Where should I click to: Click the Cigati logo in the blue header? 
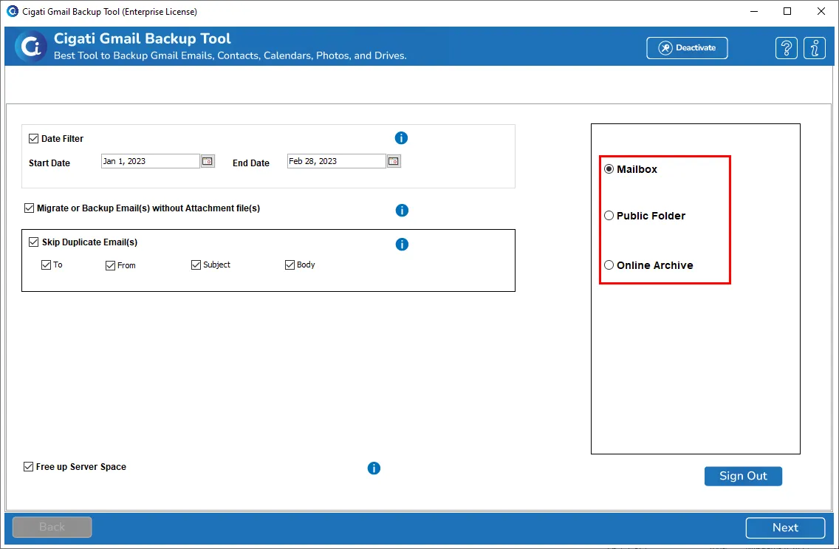tap(31, 47)
